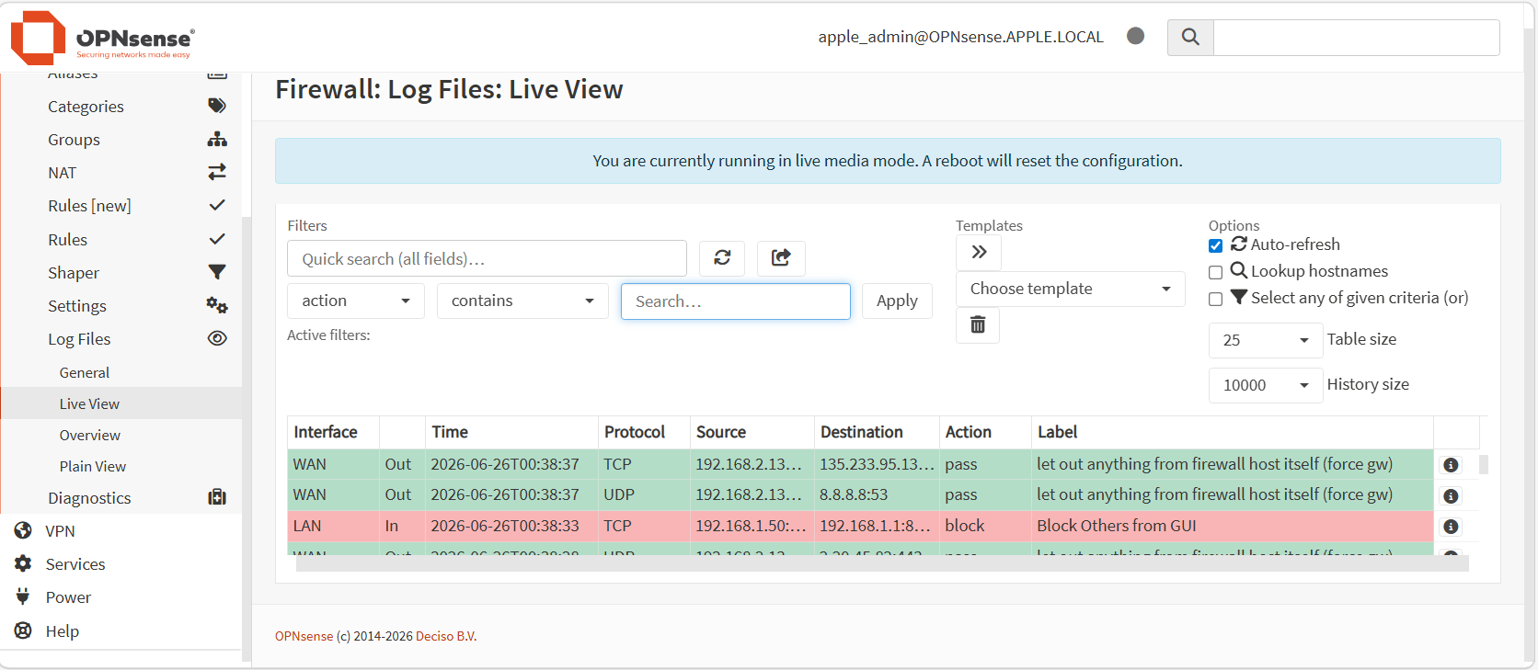Click the magnifier search icon in header
The height and width of the screenshot is (670, 1538).
(1190, 38)
